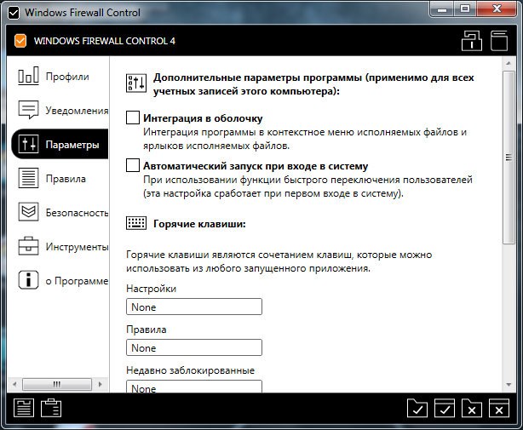Open the Инструменты section
The width and height of the screenshot is (523, 430).
pos(77,247)
